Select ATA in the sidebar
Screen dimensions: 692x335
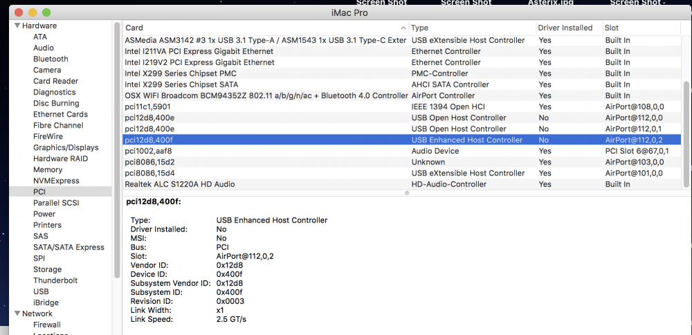[x=40, y=37]
